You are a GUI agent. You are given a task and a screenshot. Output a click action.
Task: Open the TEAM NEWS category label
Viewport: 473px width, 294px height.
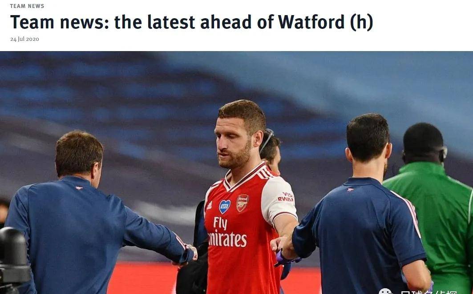coord(27,6)
